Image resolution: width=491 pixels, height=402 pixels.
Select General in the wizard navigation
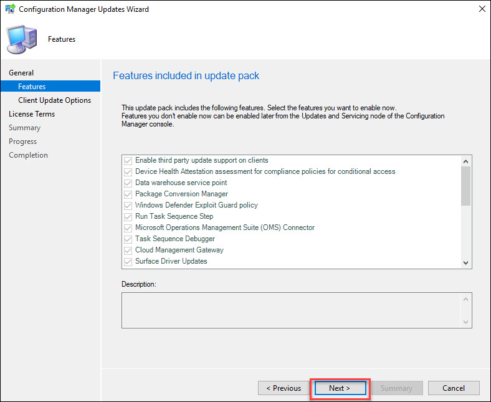(21, 73)
